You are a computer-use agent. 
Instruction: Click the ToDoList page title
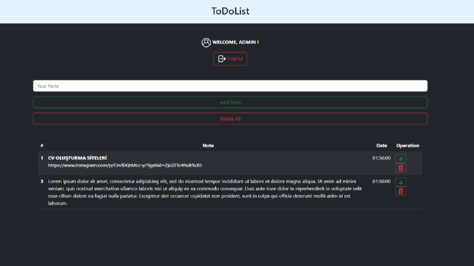[230, 11]
